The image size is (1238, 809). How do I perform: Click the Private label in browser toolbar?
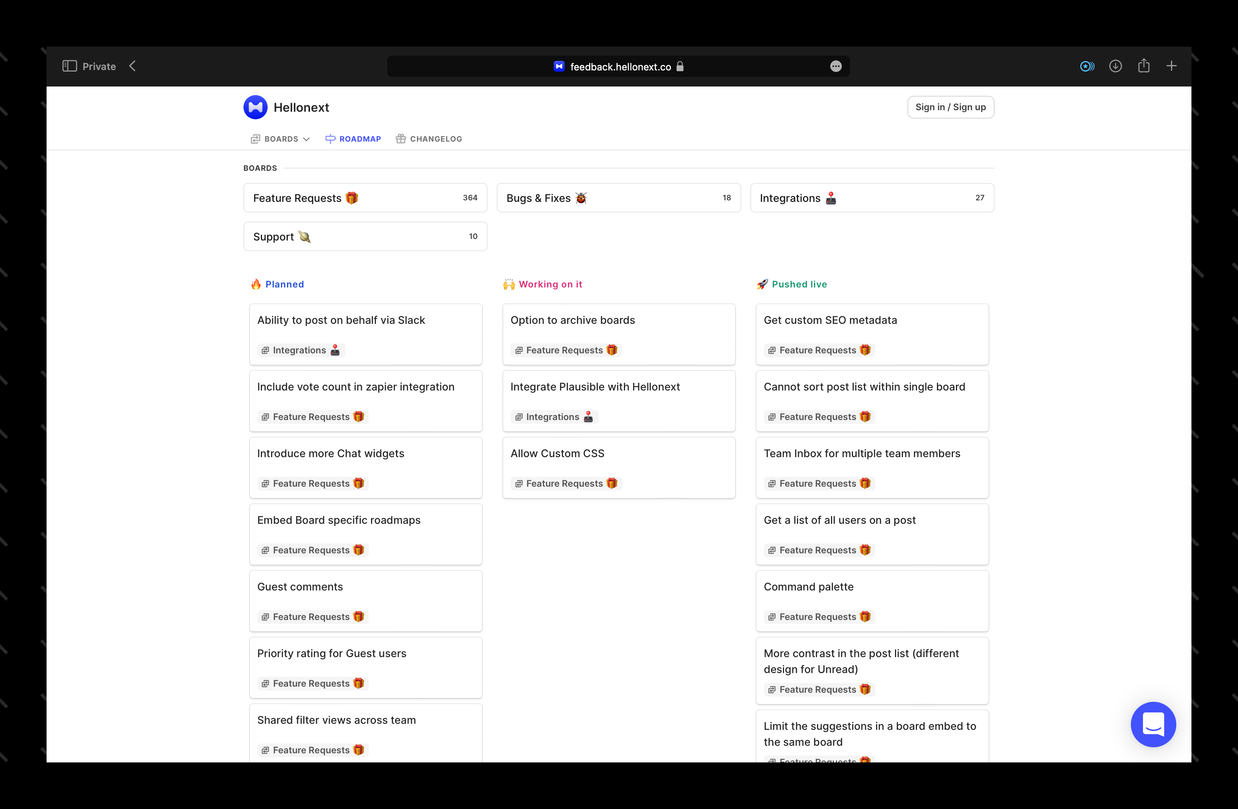99,66
